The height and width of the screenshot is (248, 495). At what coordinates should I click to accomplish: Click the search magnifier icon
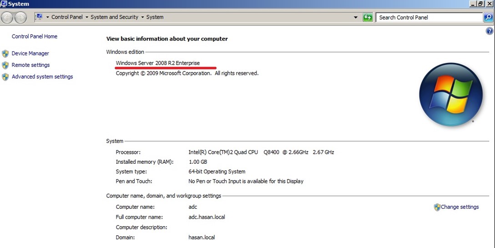coord(488,17)
